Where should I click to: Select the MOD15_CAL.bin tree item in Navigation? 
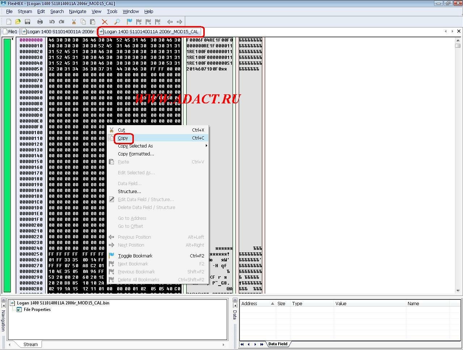(x=63, y=303)
